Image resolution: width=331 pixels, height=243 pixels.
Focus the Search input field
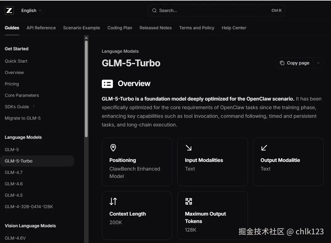tap(212, 10)
